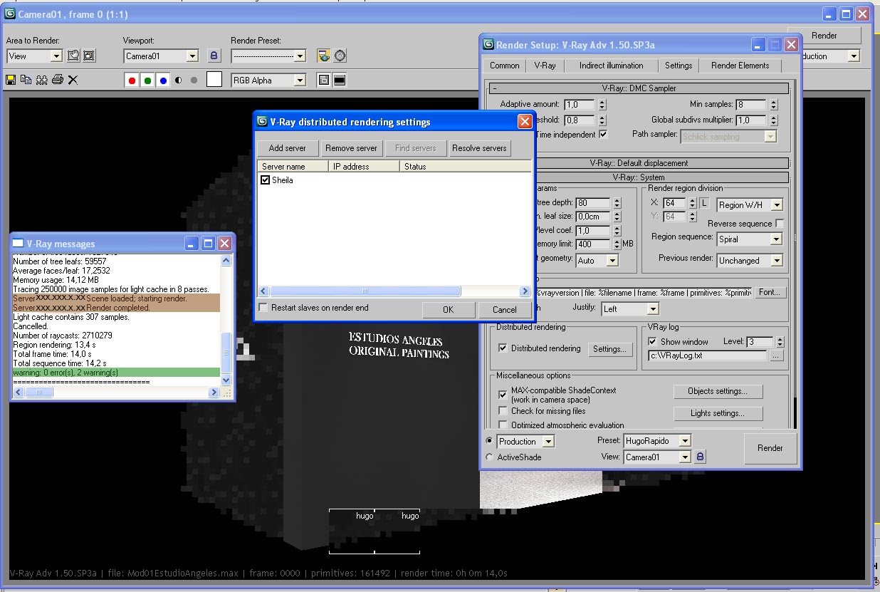Click OK in distributed rendering settings

click(448, 310)
